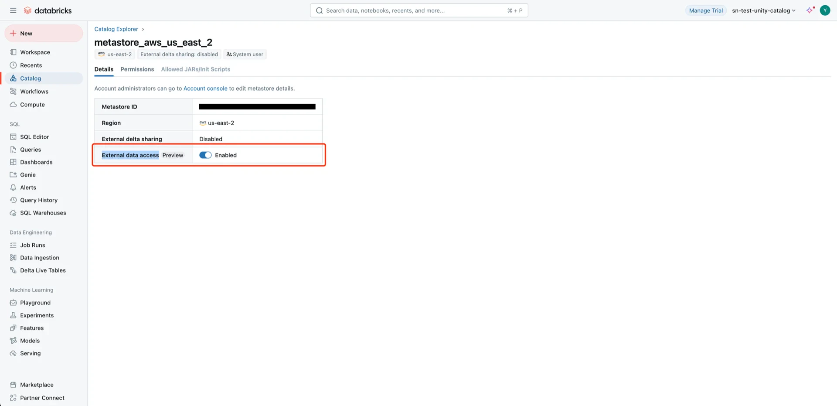Open SQL Editor from the sidebar
The width and height of the screenshot is (837, 406).
(44, 136)
